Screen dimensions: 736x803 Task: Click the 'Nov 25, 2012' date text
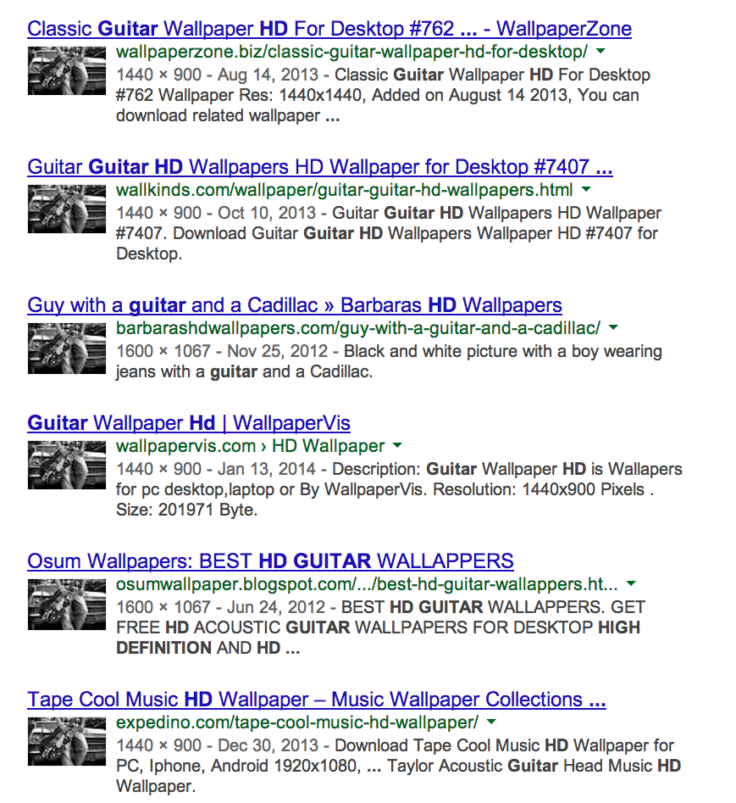click(277, 351)
